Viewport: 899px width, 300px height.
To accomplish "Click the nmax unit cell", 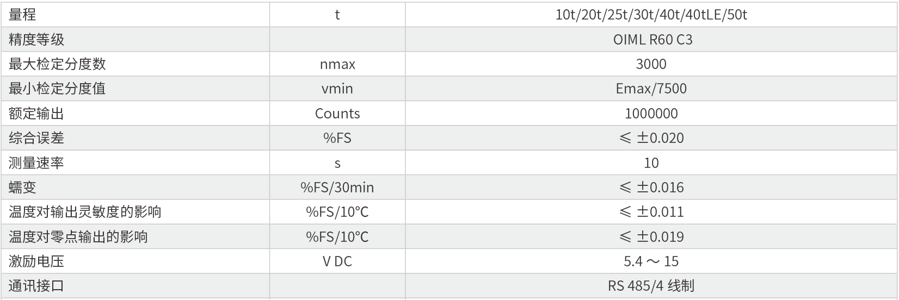I will pos(337,64).
